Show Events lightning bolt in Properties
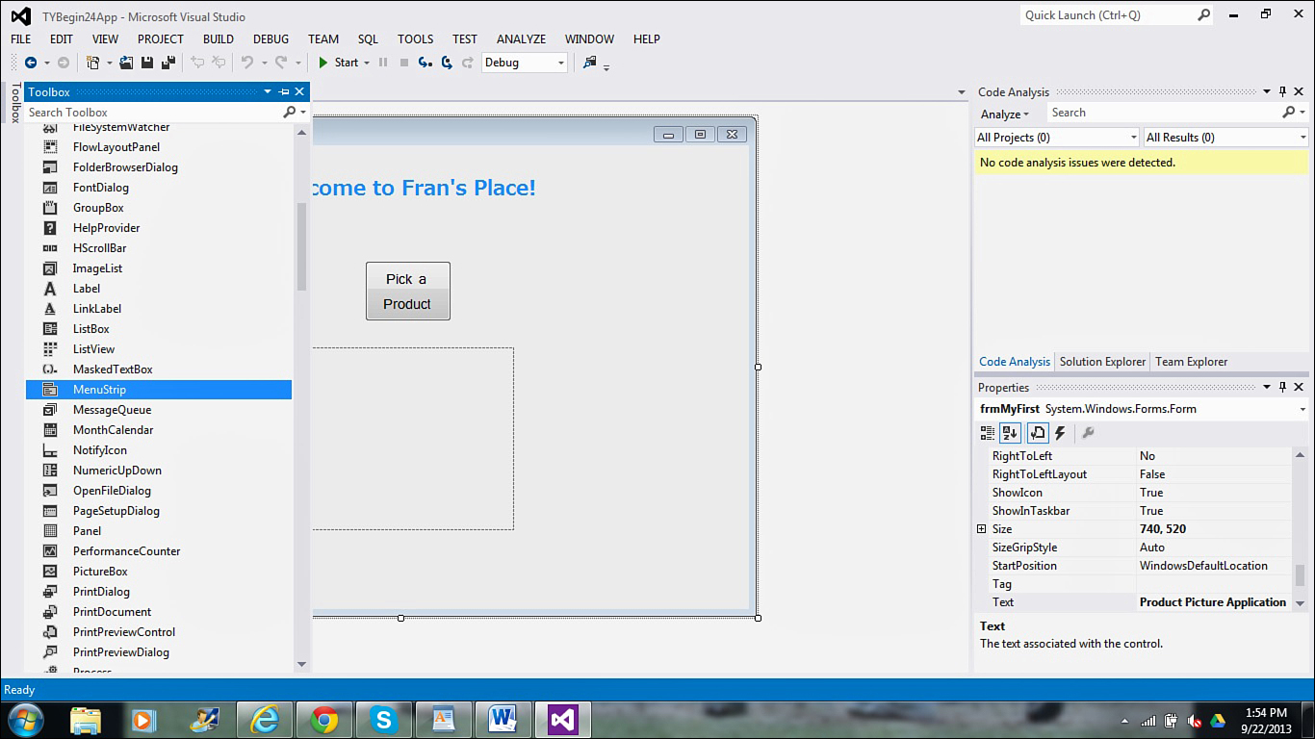Screen dimensions: 1315x739 pos(1060,433)
